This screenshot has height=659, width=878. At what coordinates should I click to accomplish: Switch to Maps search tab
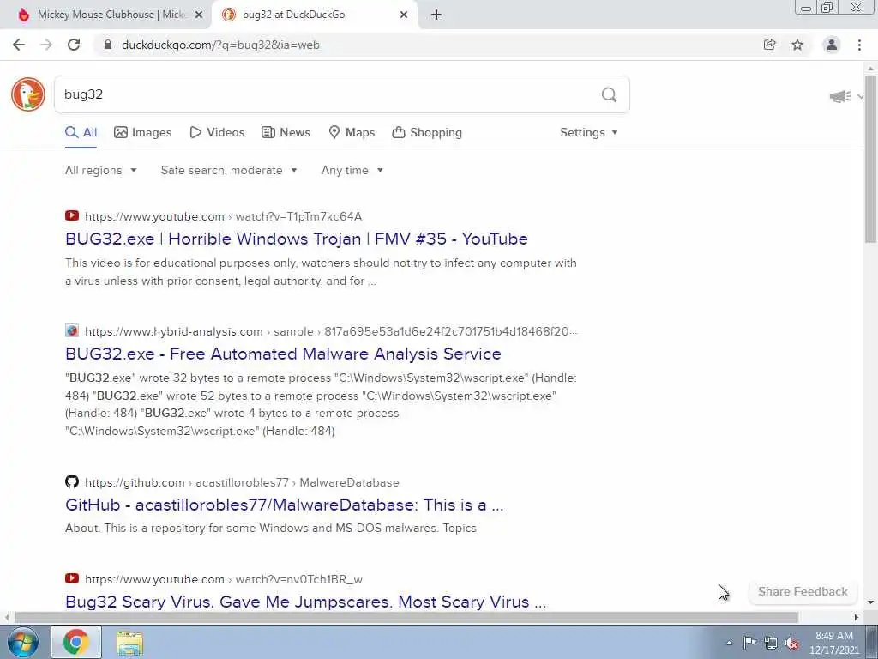pyautogui.click(x=352, y=133)
